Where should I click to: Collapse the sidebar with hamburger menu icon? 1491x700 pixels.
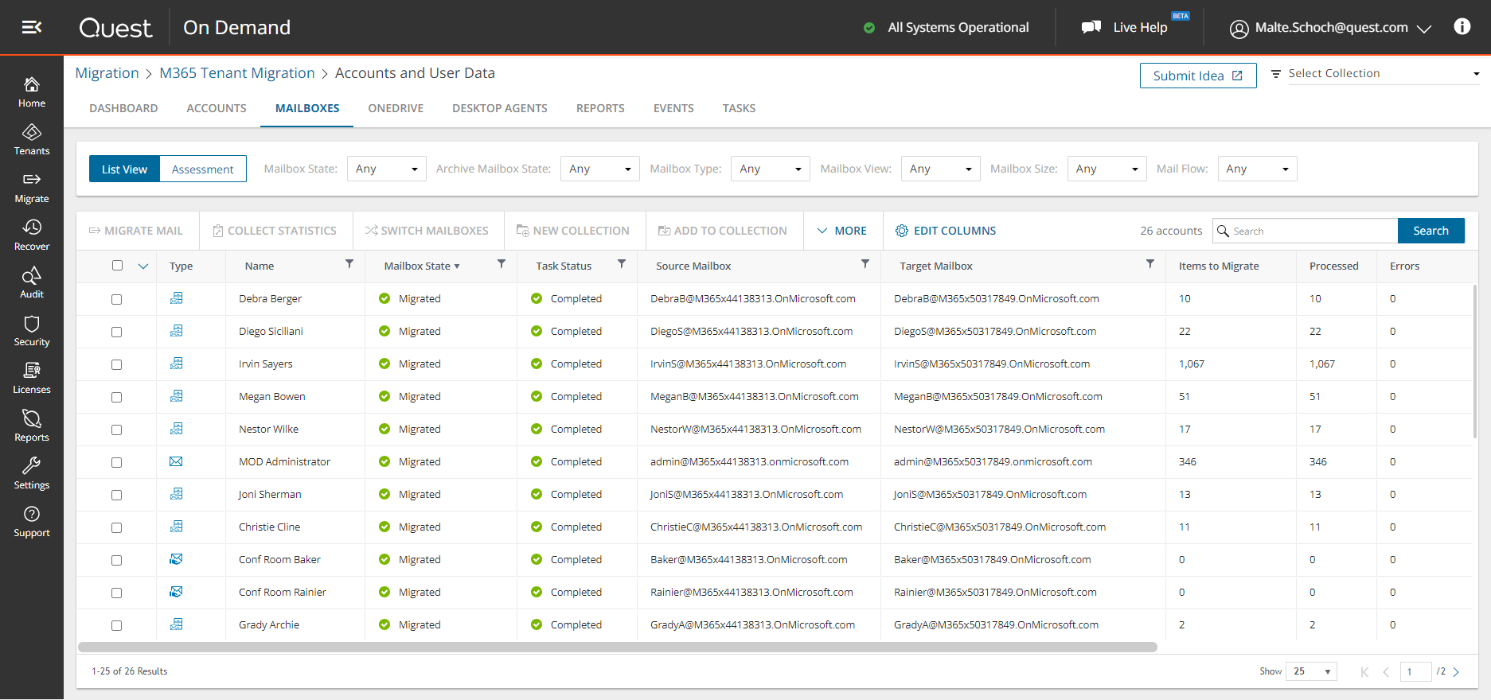coord(32,27)
